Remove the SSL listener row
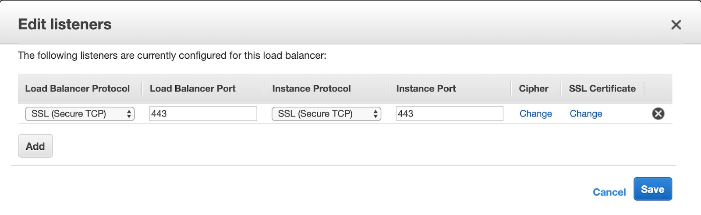The height and width of the screenshot is (215, 701). [658, 114]
